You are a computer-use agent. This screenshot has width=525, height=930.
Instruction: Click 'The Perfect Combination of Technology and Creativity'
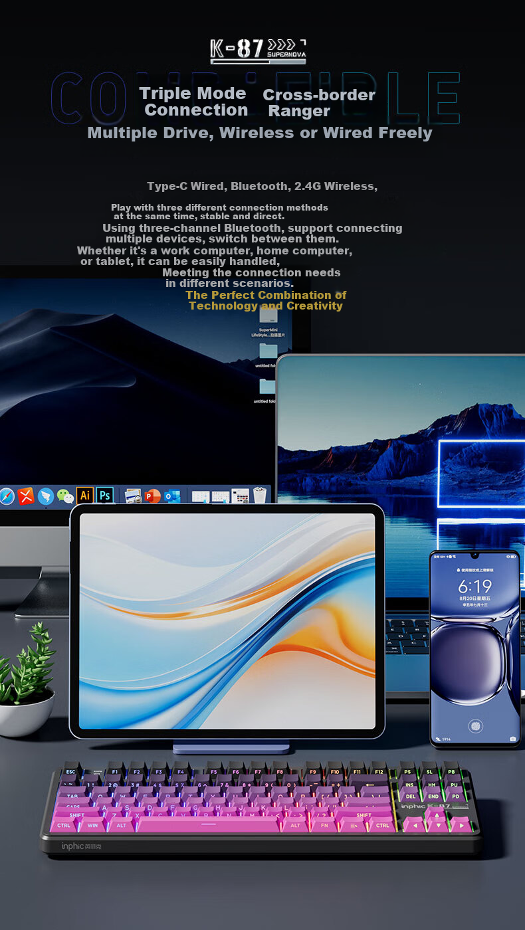point(266,300)
